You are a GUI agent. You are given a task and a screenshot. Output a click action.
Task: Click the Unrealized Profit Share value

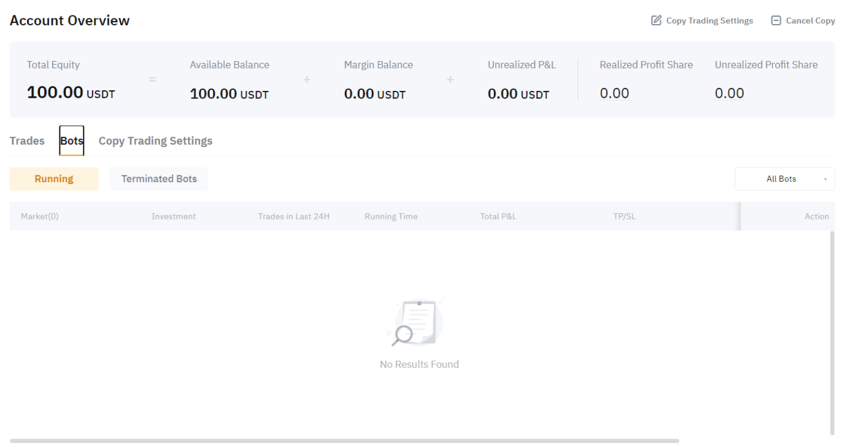point(729,93)
